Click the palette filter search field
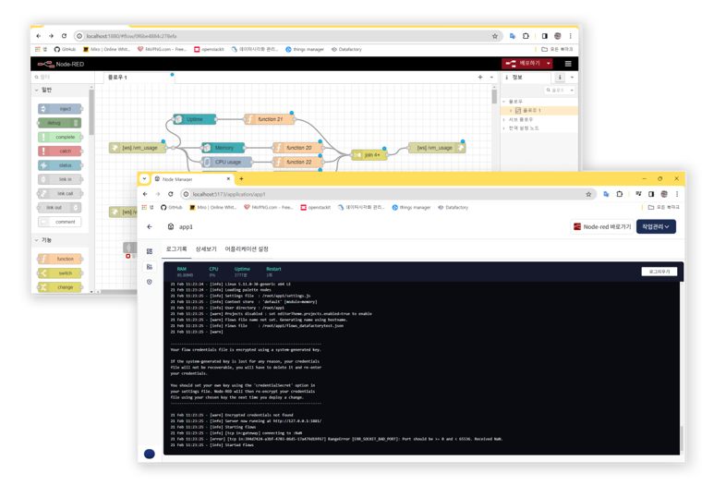 point(63,78)
